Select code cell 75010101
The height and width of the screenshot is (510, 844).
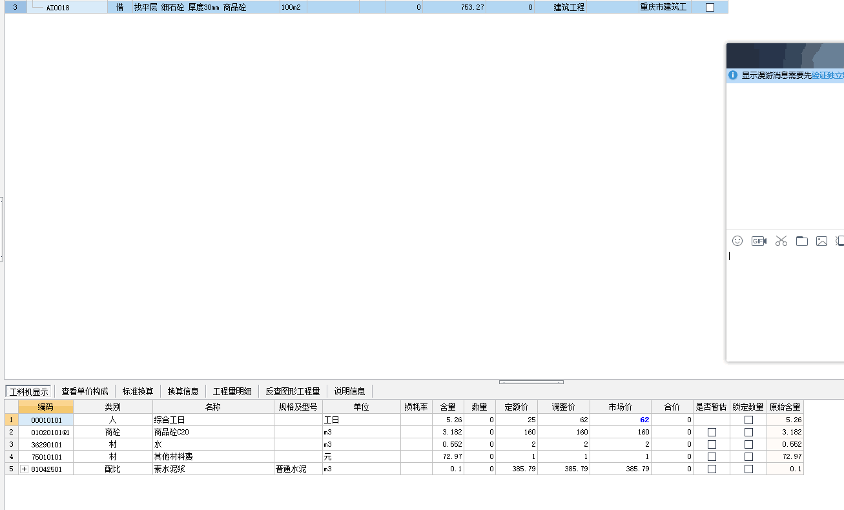tap(46, 457)
